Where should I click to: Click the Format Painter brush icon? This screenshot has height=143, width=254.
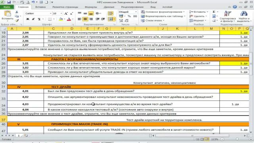(x=17, y=20)
